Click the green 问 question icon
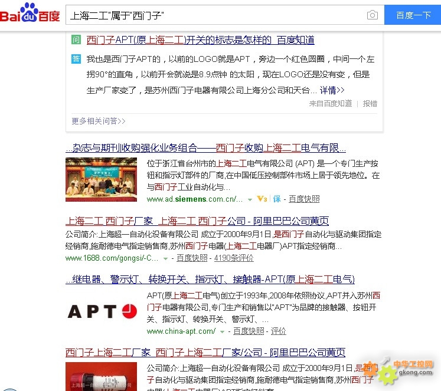441x391 pixels. 76,40
